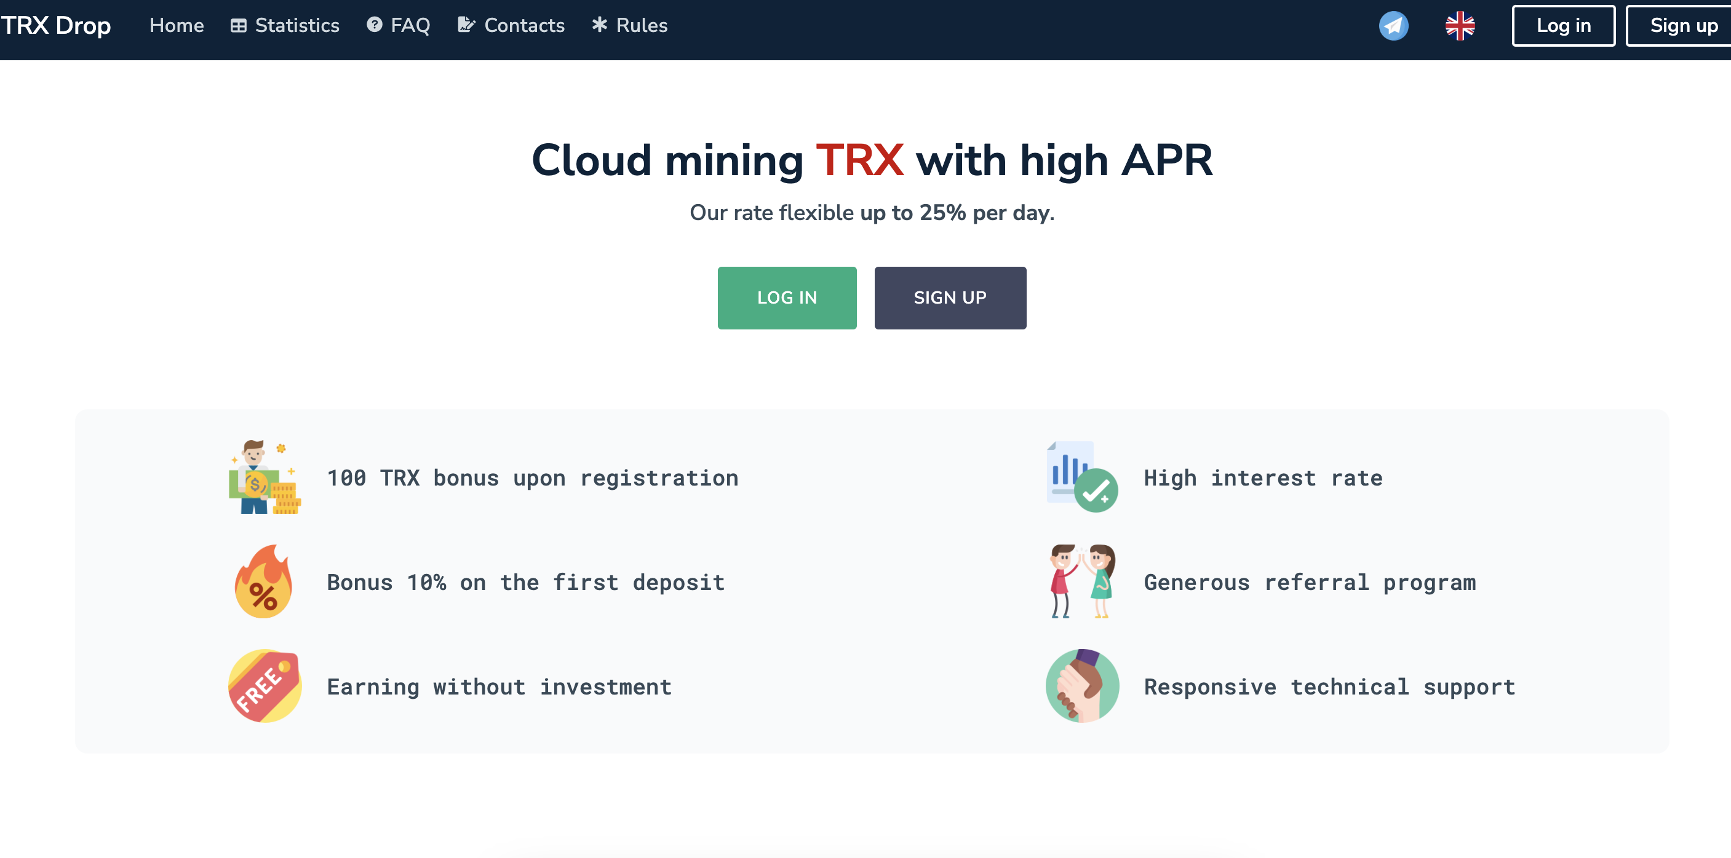Click the UK flag language selector
Viewport: 1731px width, 858px height.
[1460, 26]
